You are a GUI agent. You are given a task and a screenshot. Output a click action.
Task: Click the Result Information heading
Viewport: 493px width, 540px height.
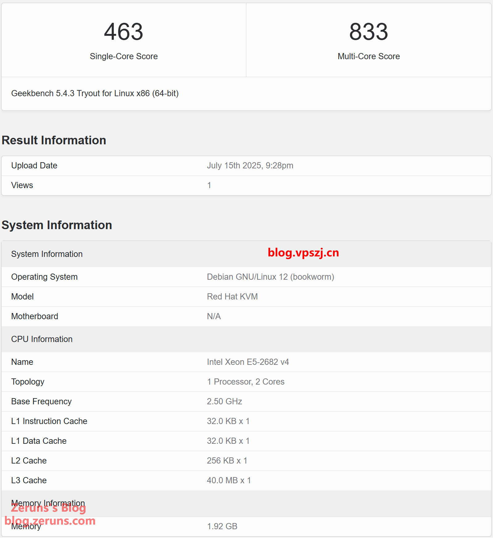click(x=54, y=140)
